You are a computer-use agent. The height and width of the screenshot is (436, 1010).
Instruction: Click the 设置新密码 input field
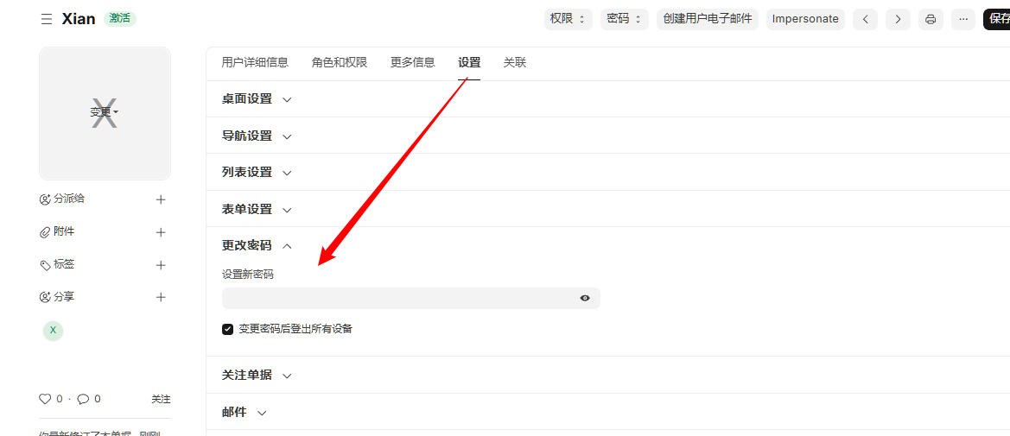tap(397, 298)
